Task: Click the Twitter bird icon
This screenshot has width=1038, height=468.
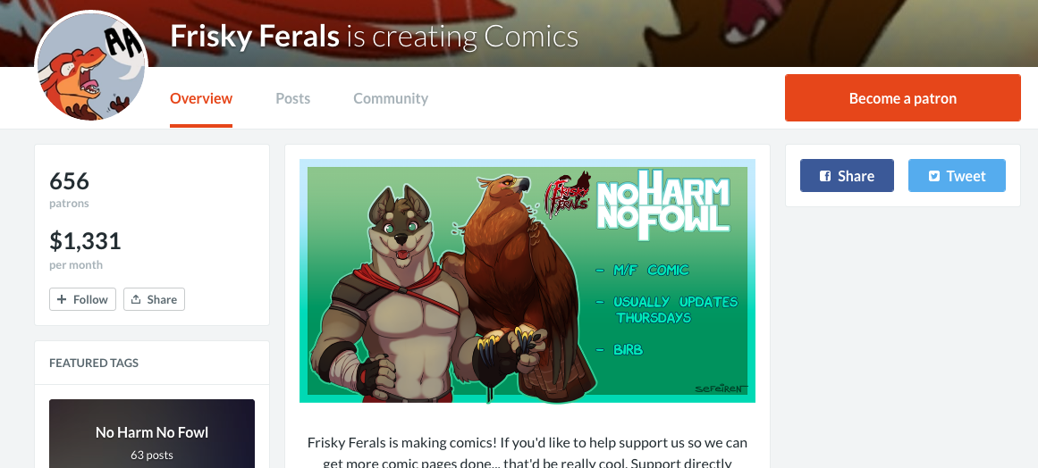Action: coord(934,176)
